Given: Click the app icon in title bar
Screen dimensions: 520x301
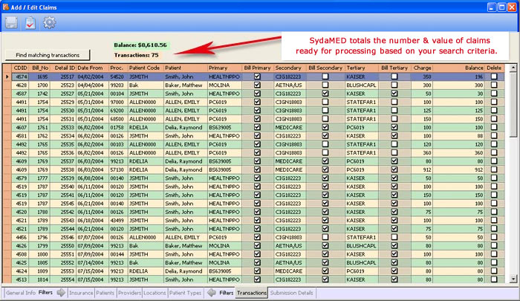Looking at the screenshot, I should pyautogui.click(x=7, y=6).
